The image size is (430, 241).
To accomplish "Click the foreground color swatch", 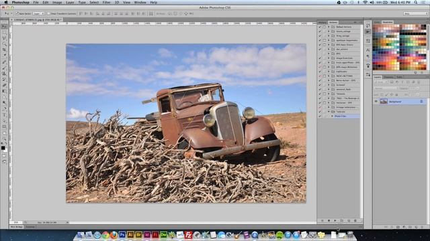I will pyautogui.click(x=3, y=148).
